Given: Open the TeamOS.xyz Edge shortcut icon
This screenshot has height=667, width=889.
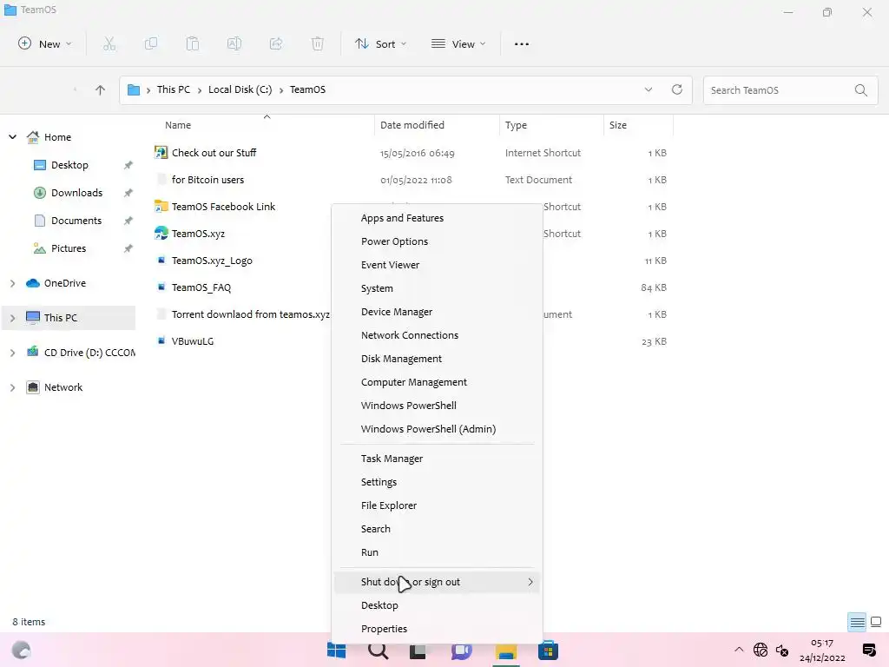Looking at the screenshot, I should click(x=161, y=233).
